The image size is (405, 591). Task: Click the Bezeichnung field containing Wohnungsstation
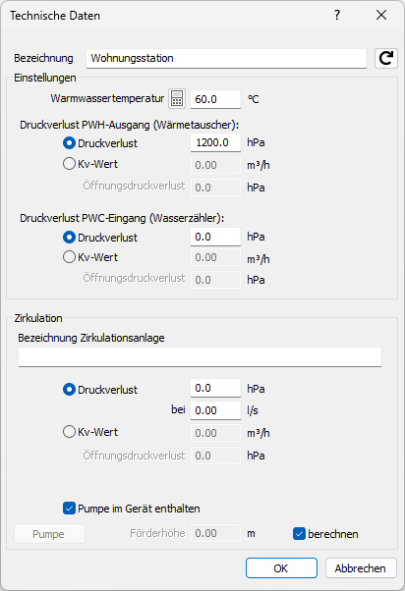[x=226, y=59]
